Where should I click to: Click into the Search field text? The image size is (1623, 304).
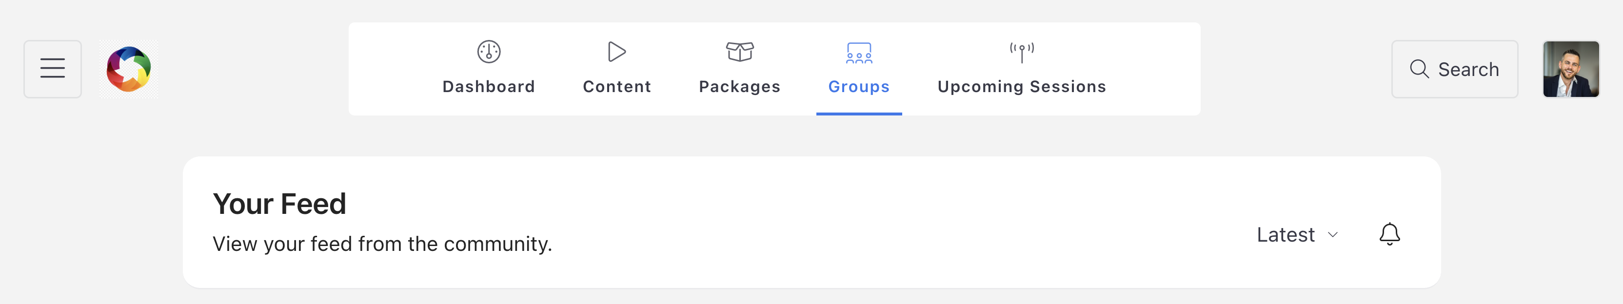[1468, 69]
